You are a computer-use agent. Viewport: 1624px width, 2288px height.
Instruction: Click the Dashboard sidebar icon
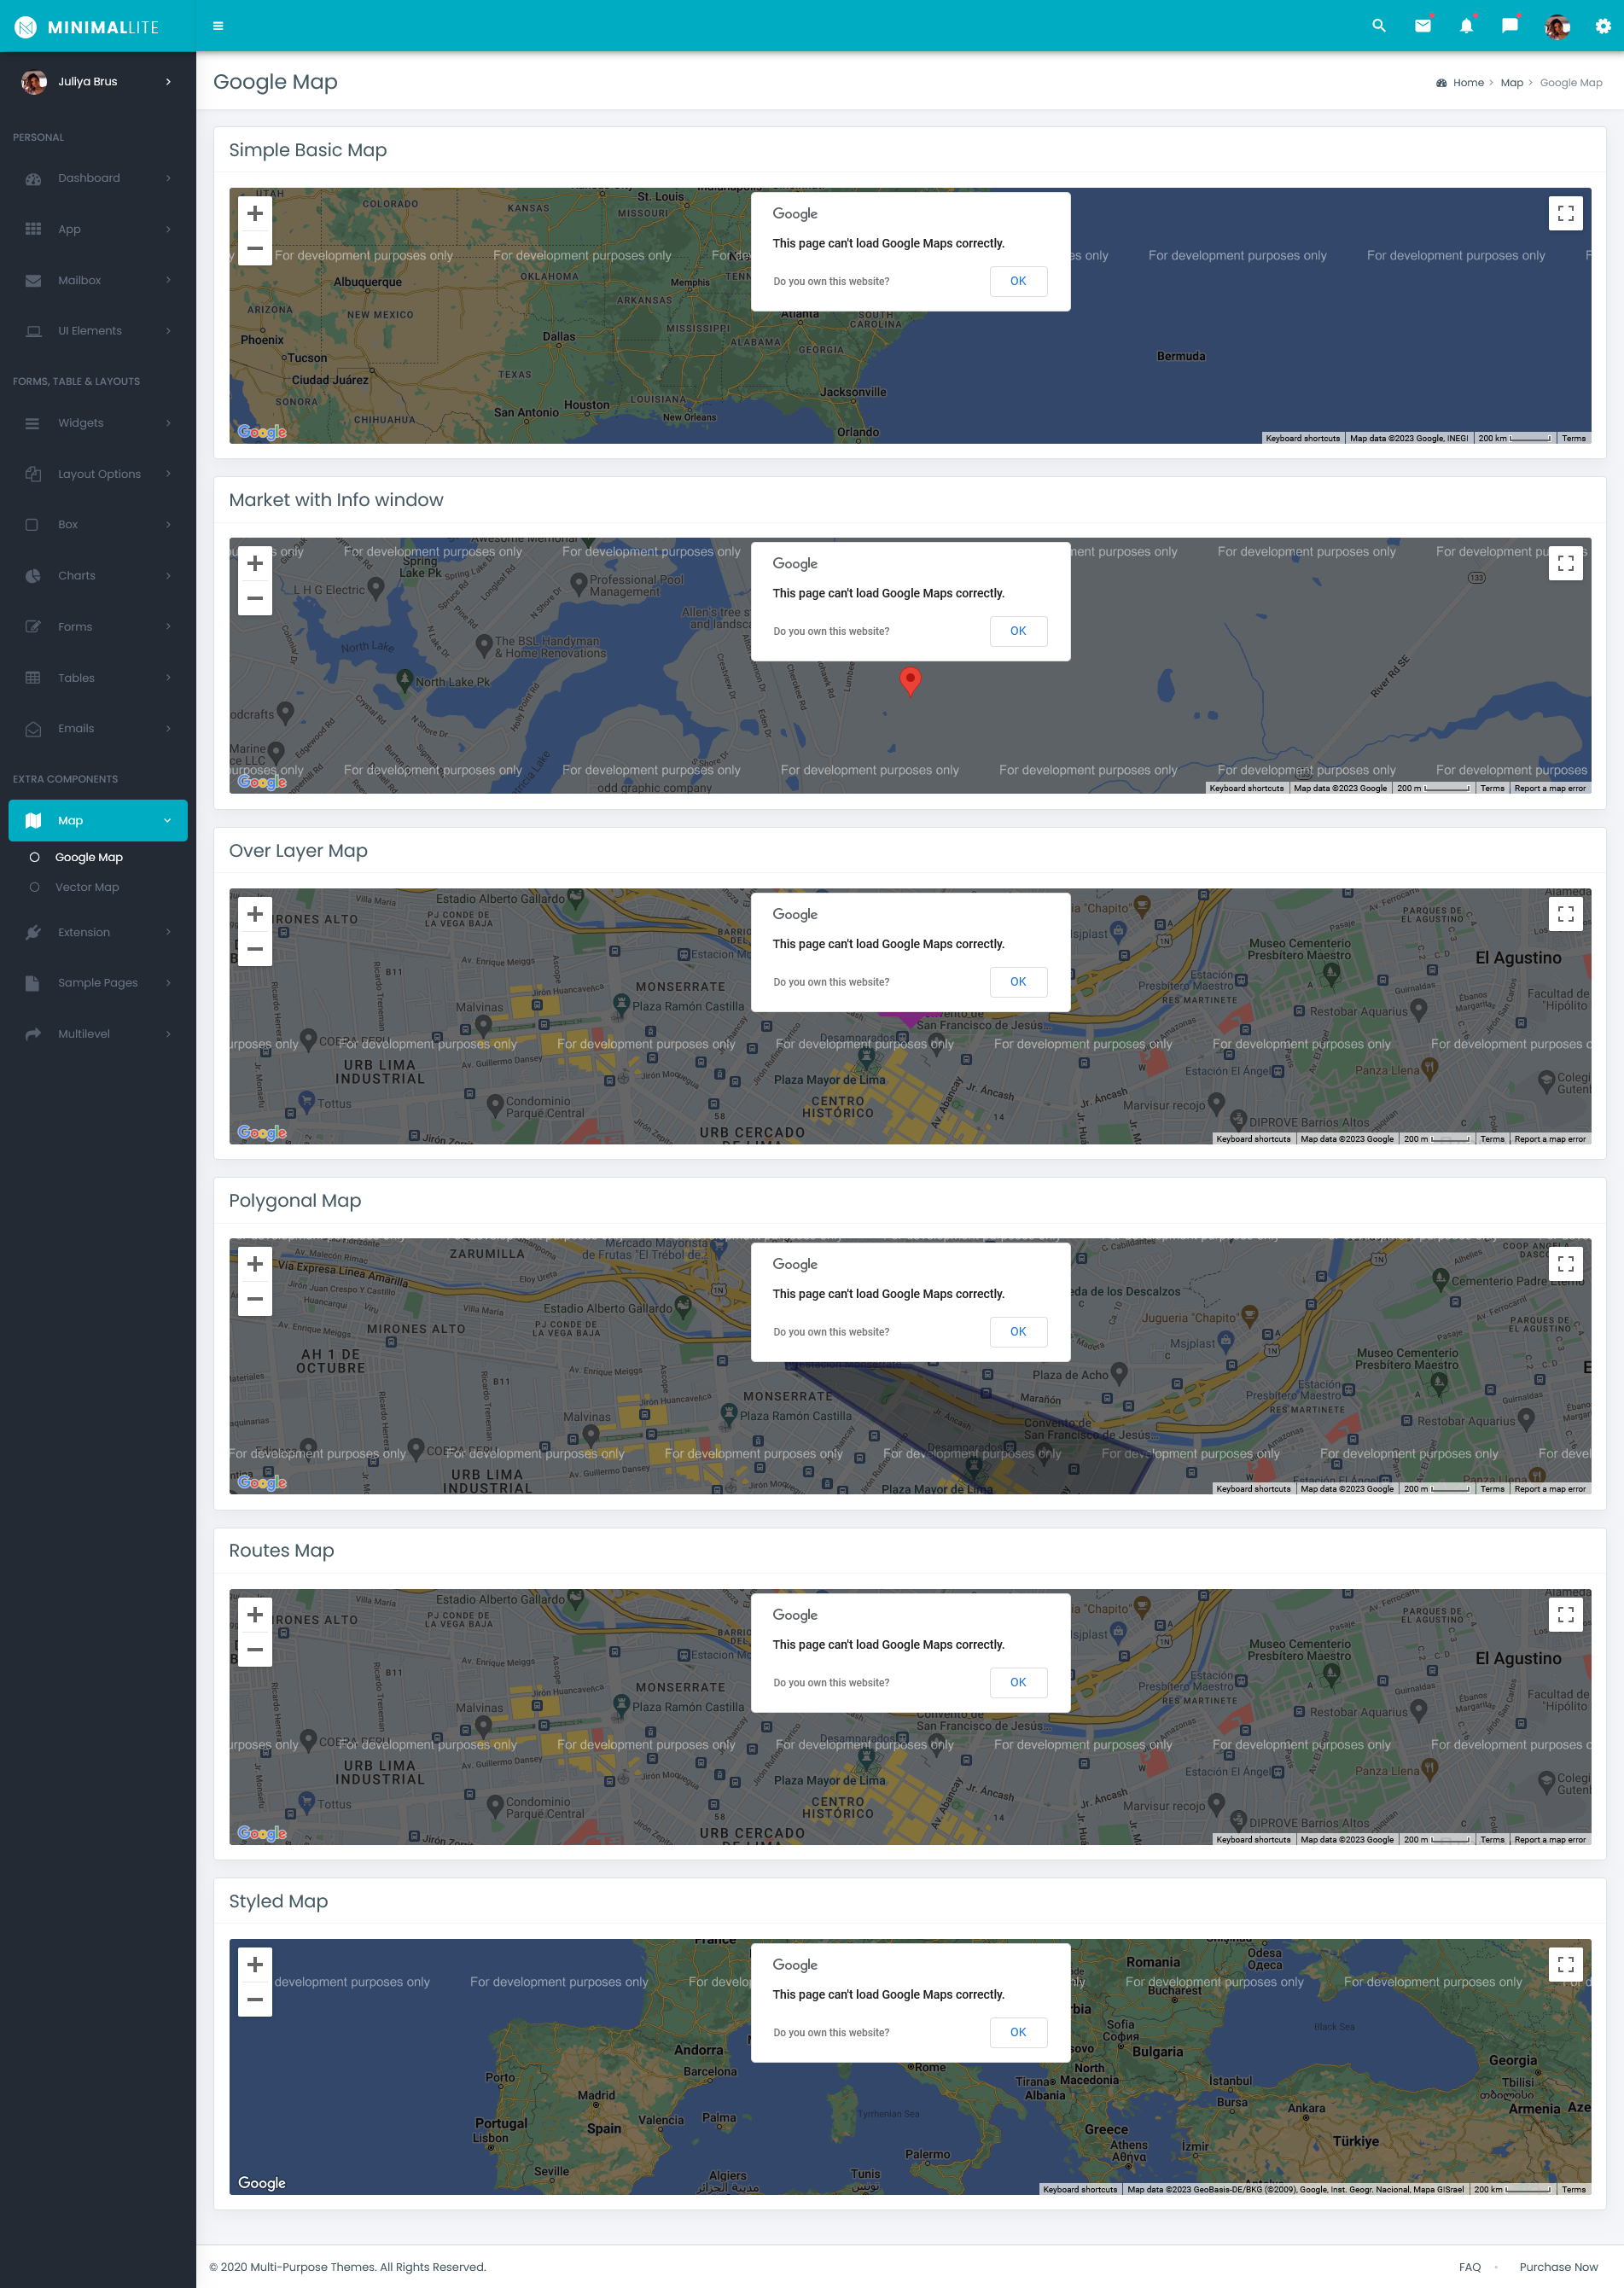pos(33,178)
